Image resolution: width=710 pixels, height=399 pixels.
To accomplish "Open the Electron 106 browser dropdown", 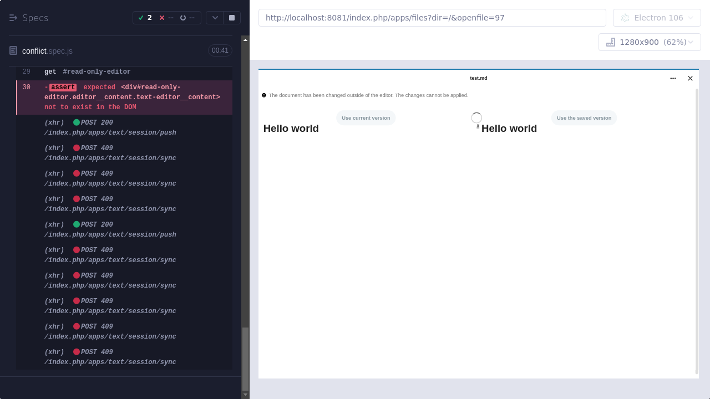I will (x=657, y=17).
